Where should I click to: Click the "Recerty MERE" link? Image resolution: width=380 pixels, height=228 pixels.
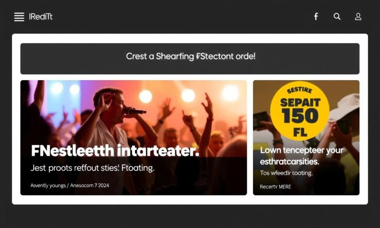click(x=275, y=187)
